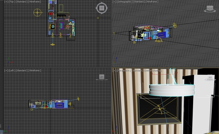
Task: Open the [Left] view label menu
Action: pos(12,70)
